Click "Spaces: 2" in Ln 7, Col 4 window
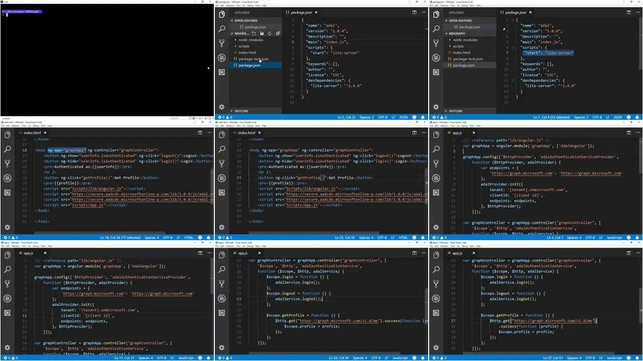This screenshot has height=361, width=643. click(581, 117)
